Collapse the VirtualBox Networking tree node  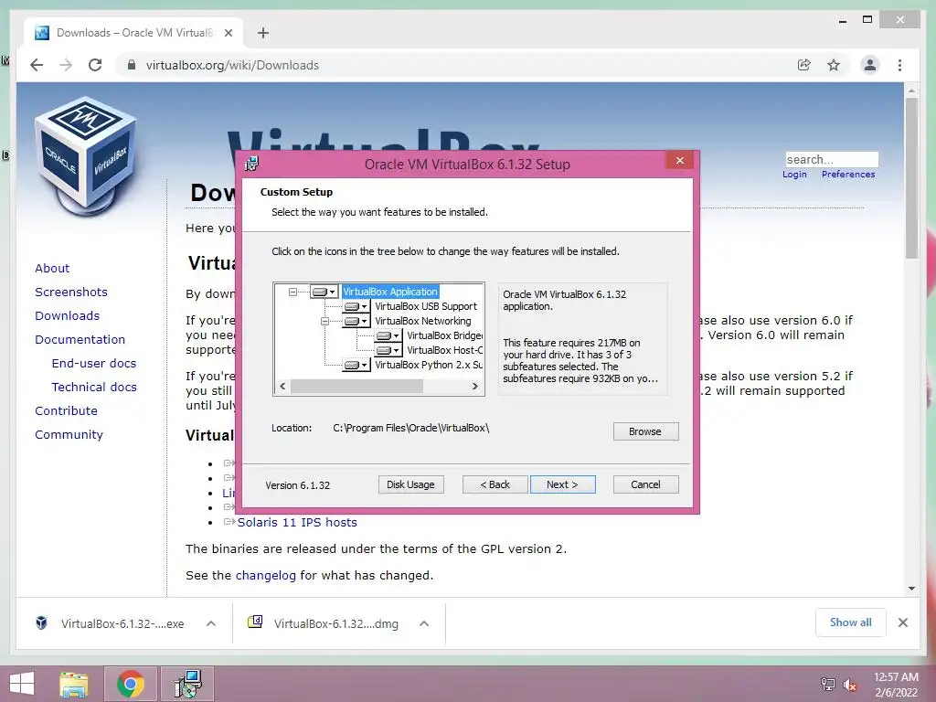coord(324,321)
